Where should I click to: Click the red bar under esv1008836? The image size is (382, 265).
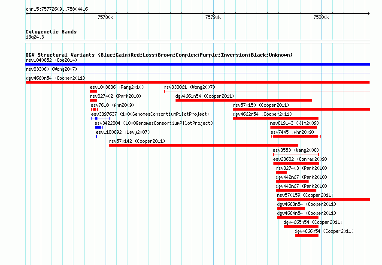coord(94,91)
